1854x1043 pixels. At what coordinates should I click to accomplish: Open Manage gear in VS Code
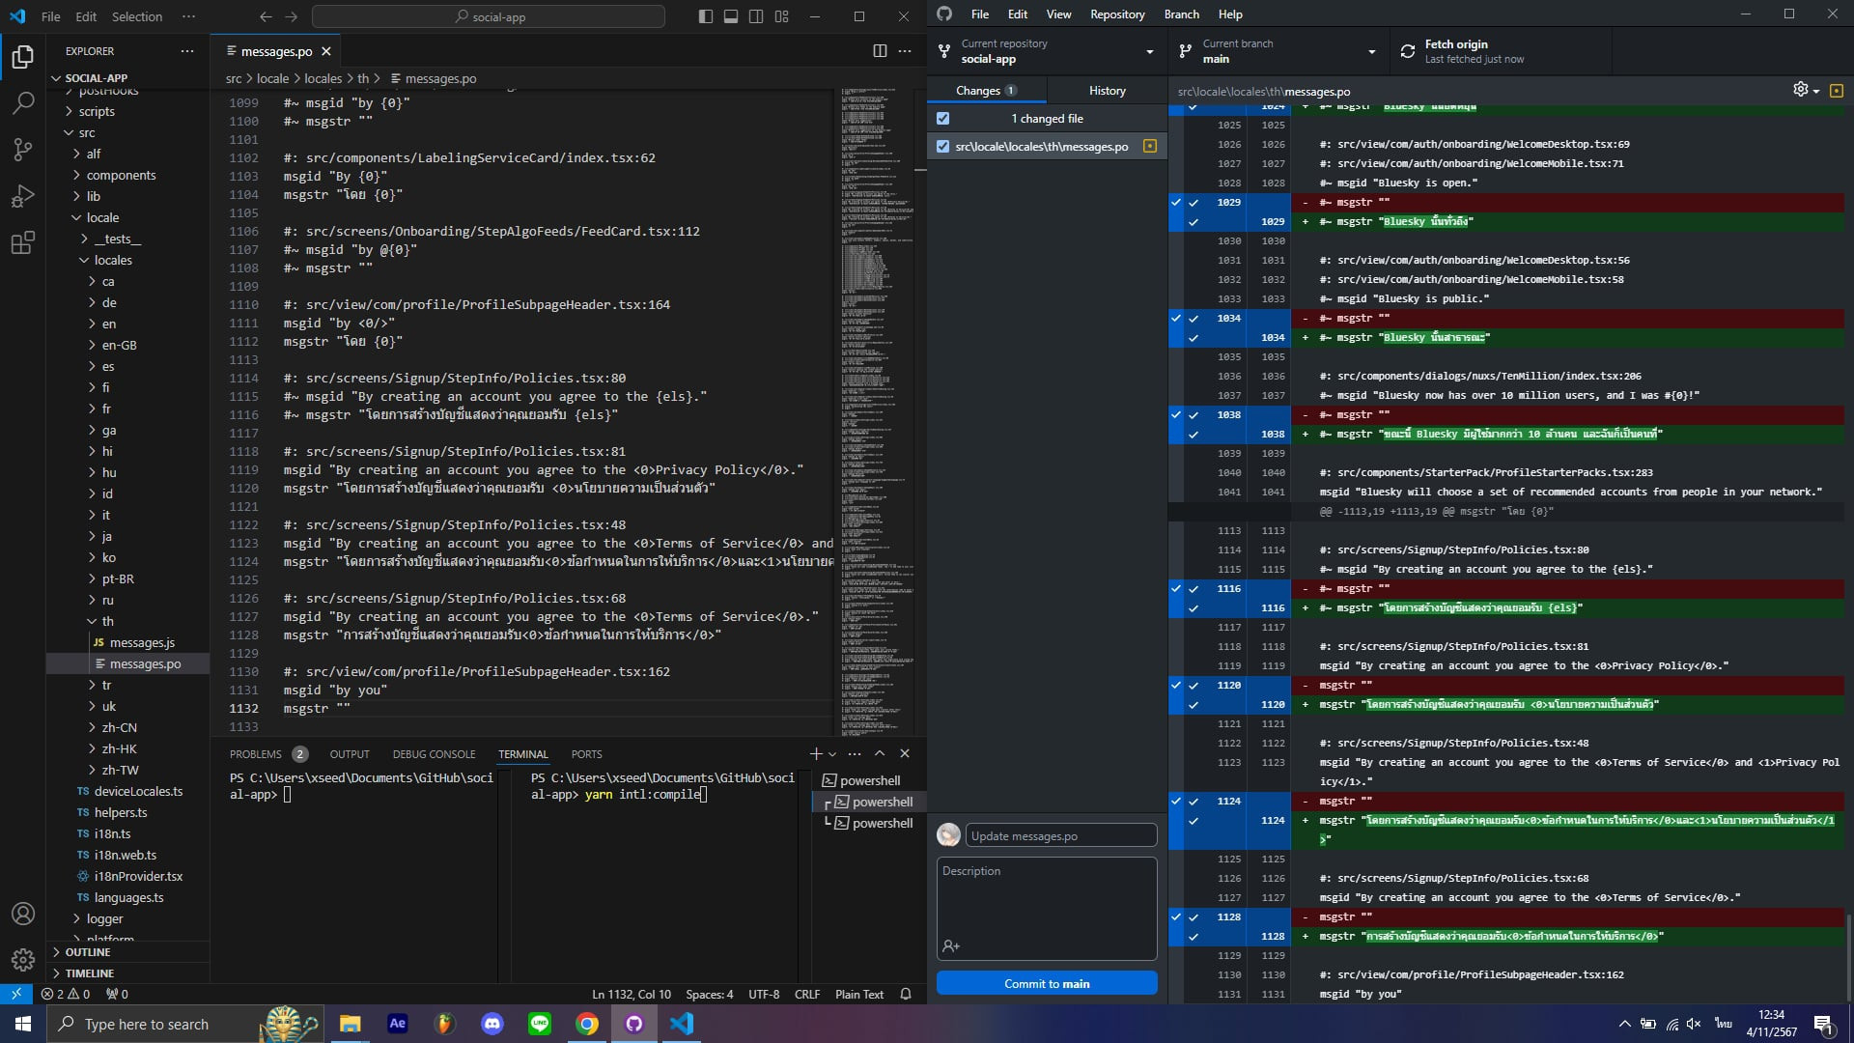[x=23, y=960]
